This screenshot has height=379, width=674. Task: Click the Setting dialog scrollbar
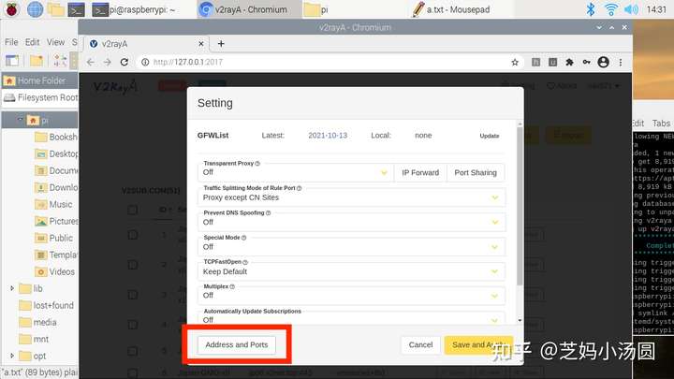520,206
